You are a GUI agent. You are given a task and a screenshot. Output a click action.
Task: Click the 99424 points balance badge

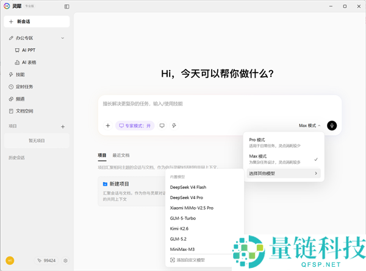(47, 261)
